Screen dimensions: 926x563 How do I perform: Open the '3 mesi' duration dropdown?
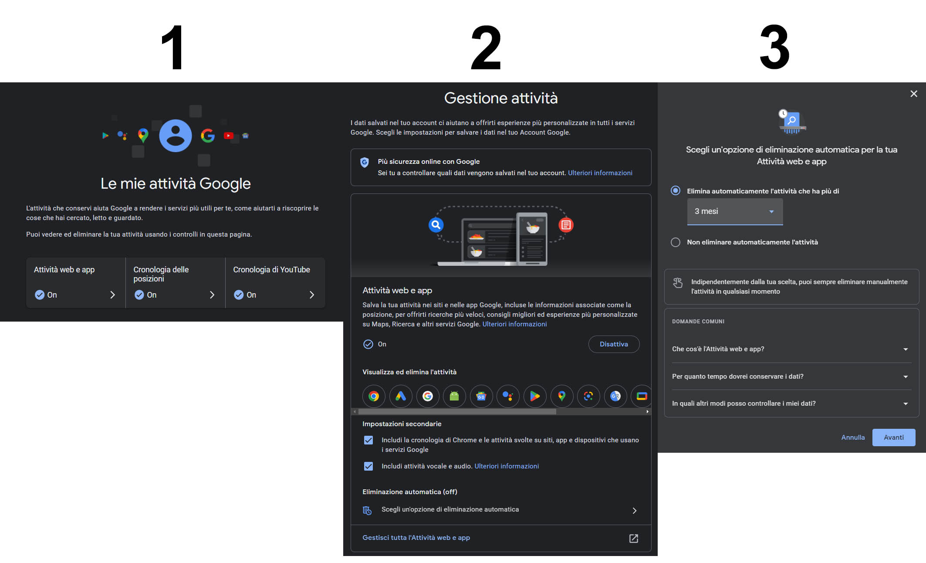click(x=735, y=211)
